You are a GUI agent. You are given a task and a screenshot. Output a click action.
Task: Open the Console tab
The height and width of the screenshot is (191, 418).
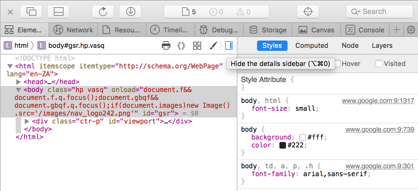tap(365, 30)
